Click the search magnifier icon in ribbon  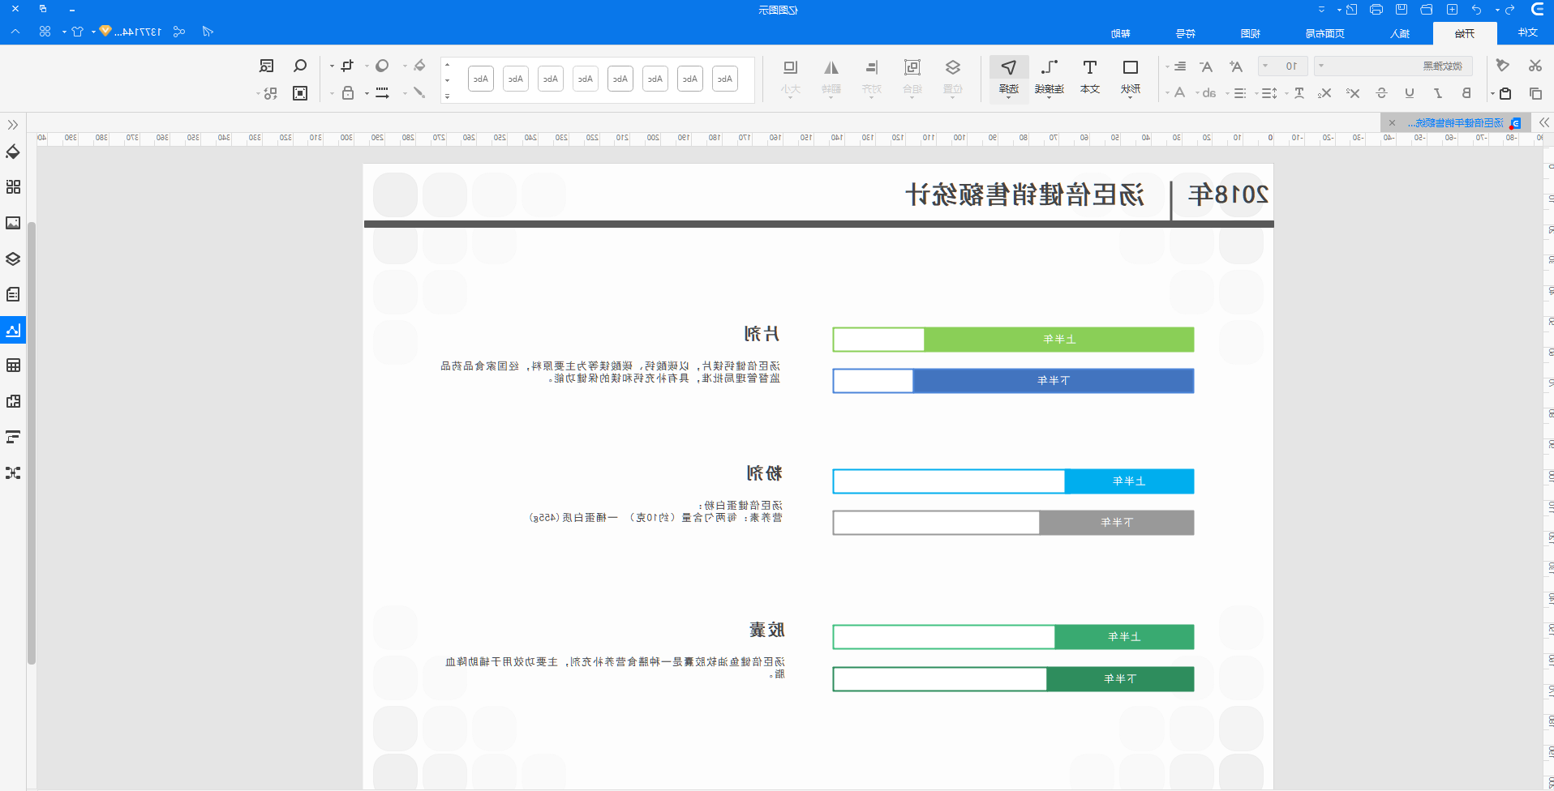pyautogui.click(x=300, y=66)
